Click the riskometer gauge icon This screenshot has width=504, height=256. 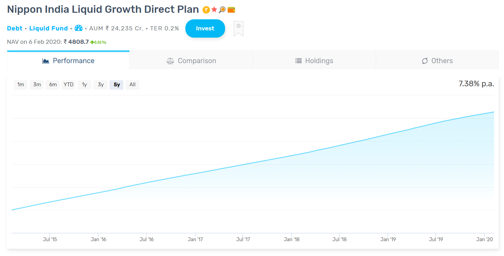(x=79, y=28)
